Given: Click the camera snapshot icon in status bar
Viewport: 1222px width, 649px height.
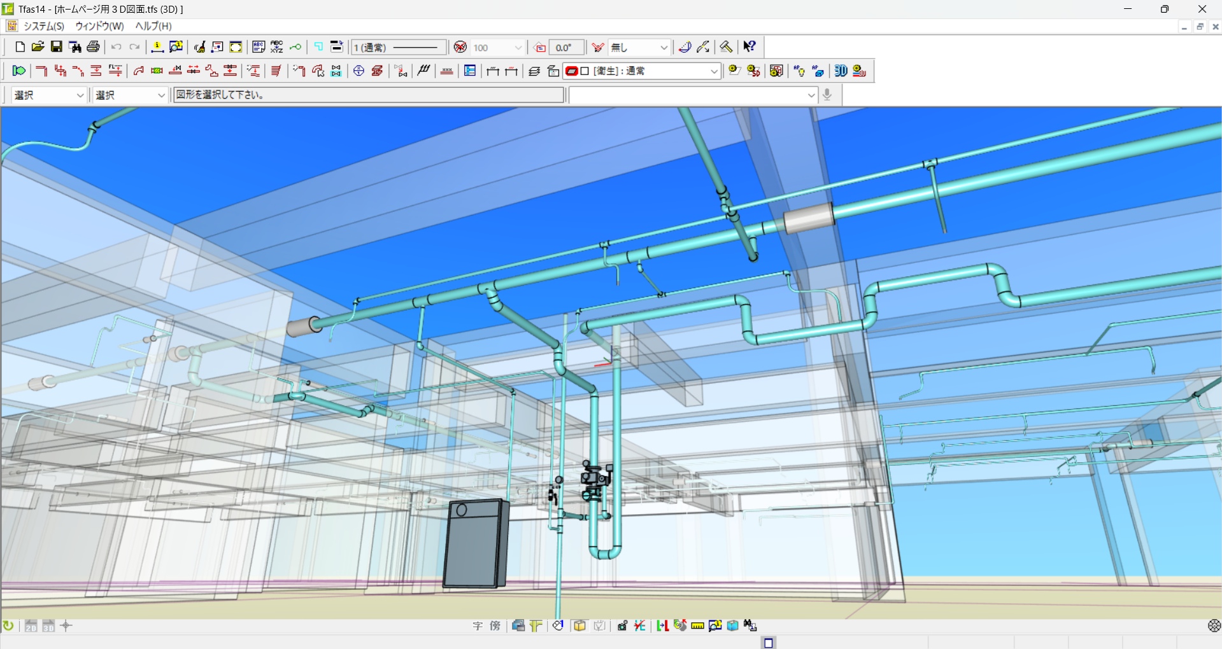Looking at the screenshot, I should [623, 625].
